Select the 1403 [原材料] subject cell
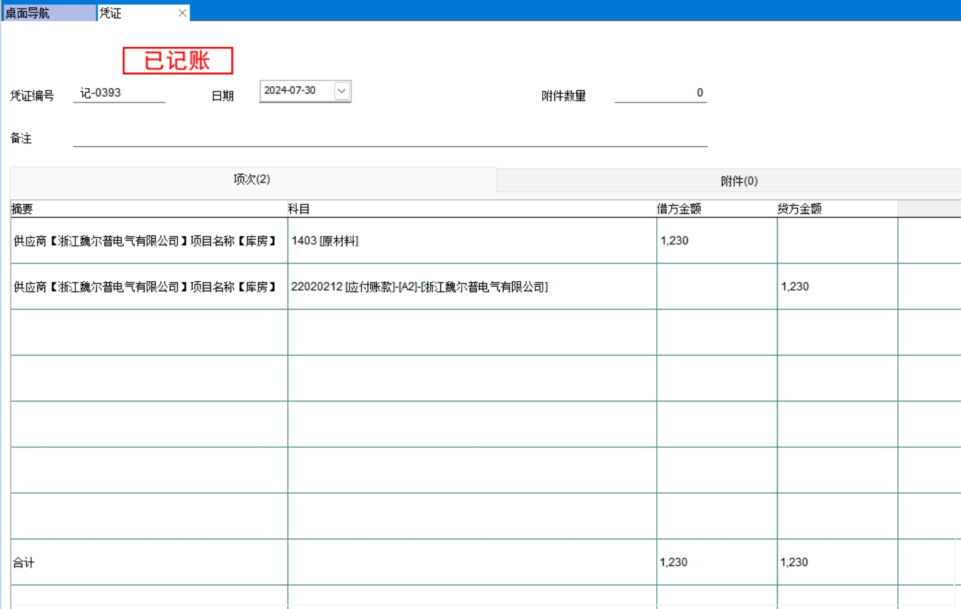 471,241
